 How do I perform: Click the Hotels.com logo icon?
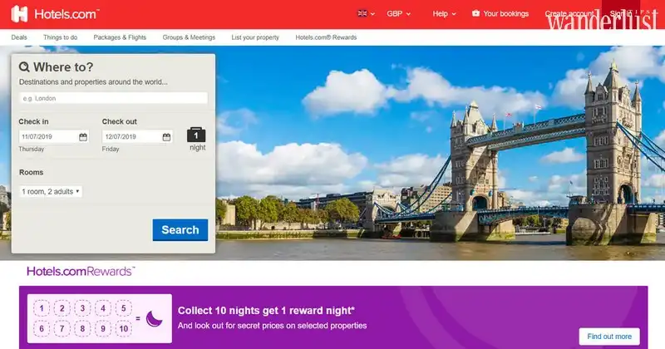[x=20, y=13]
